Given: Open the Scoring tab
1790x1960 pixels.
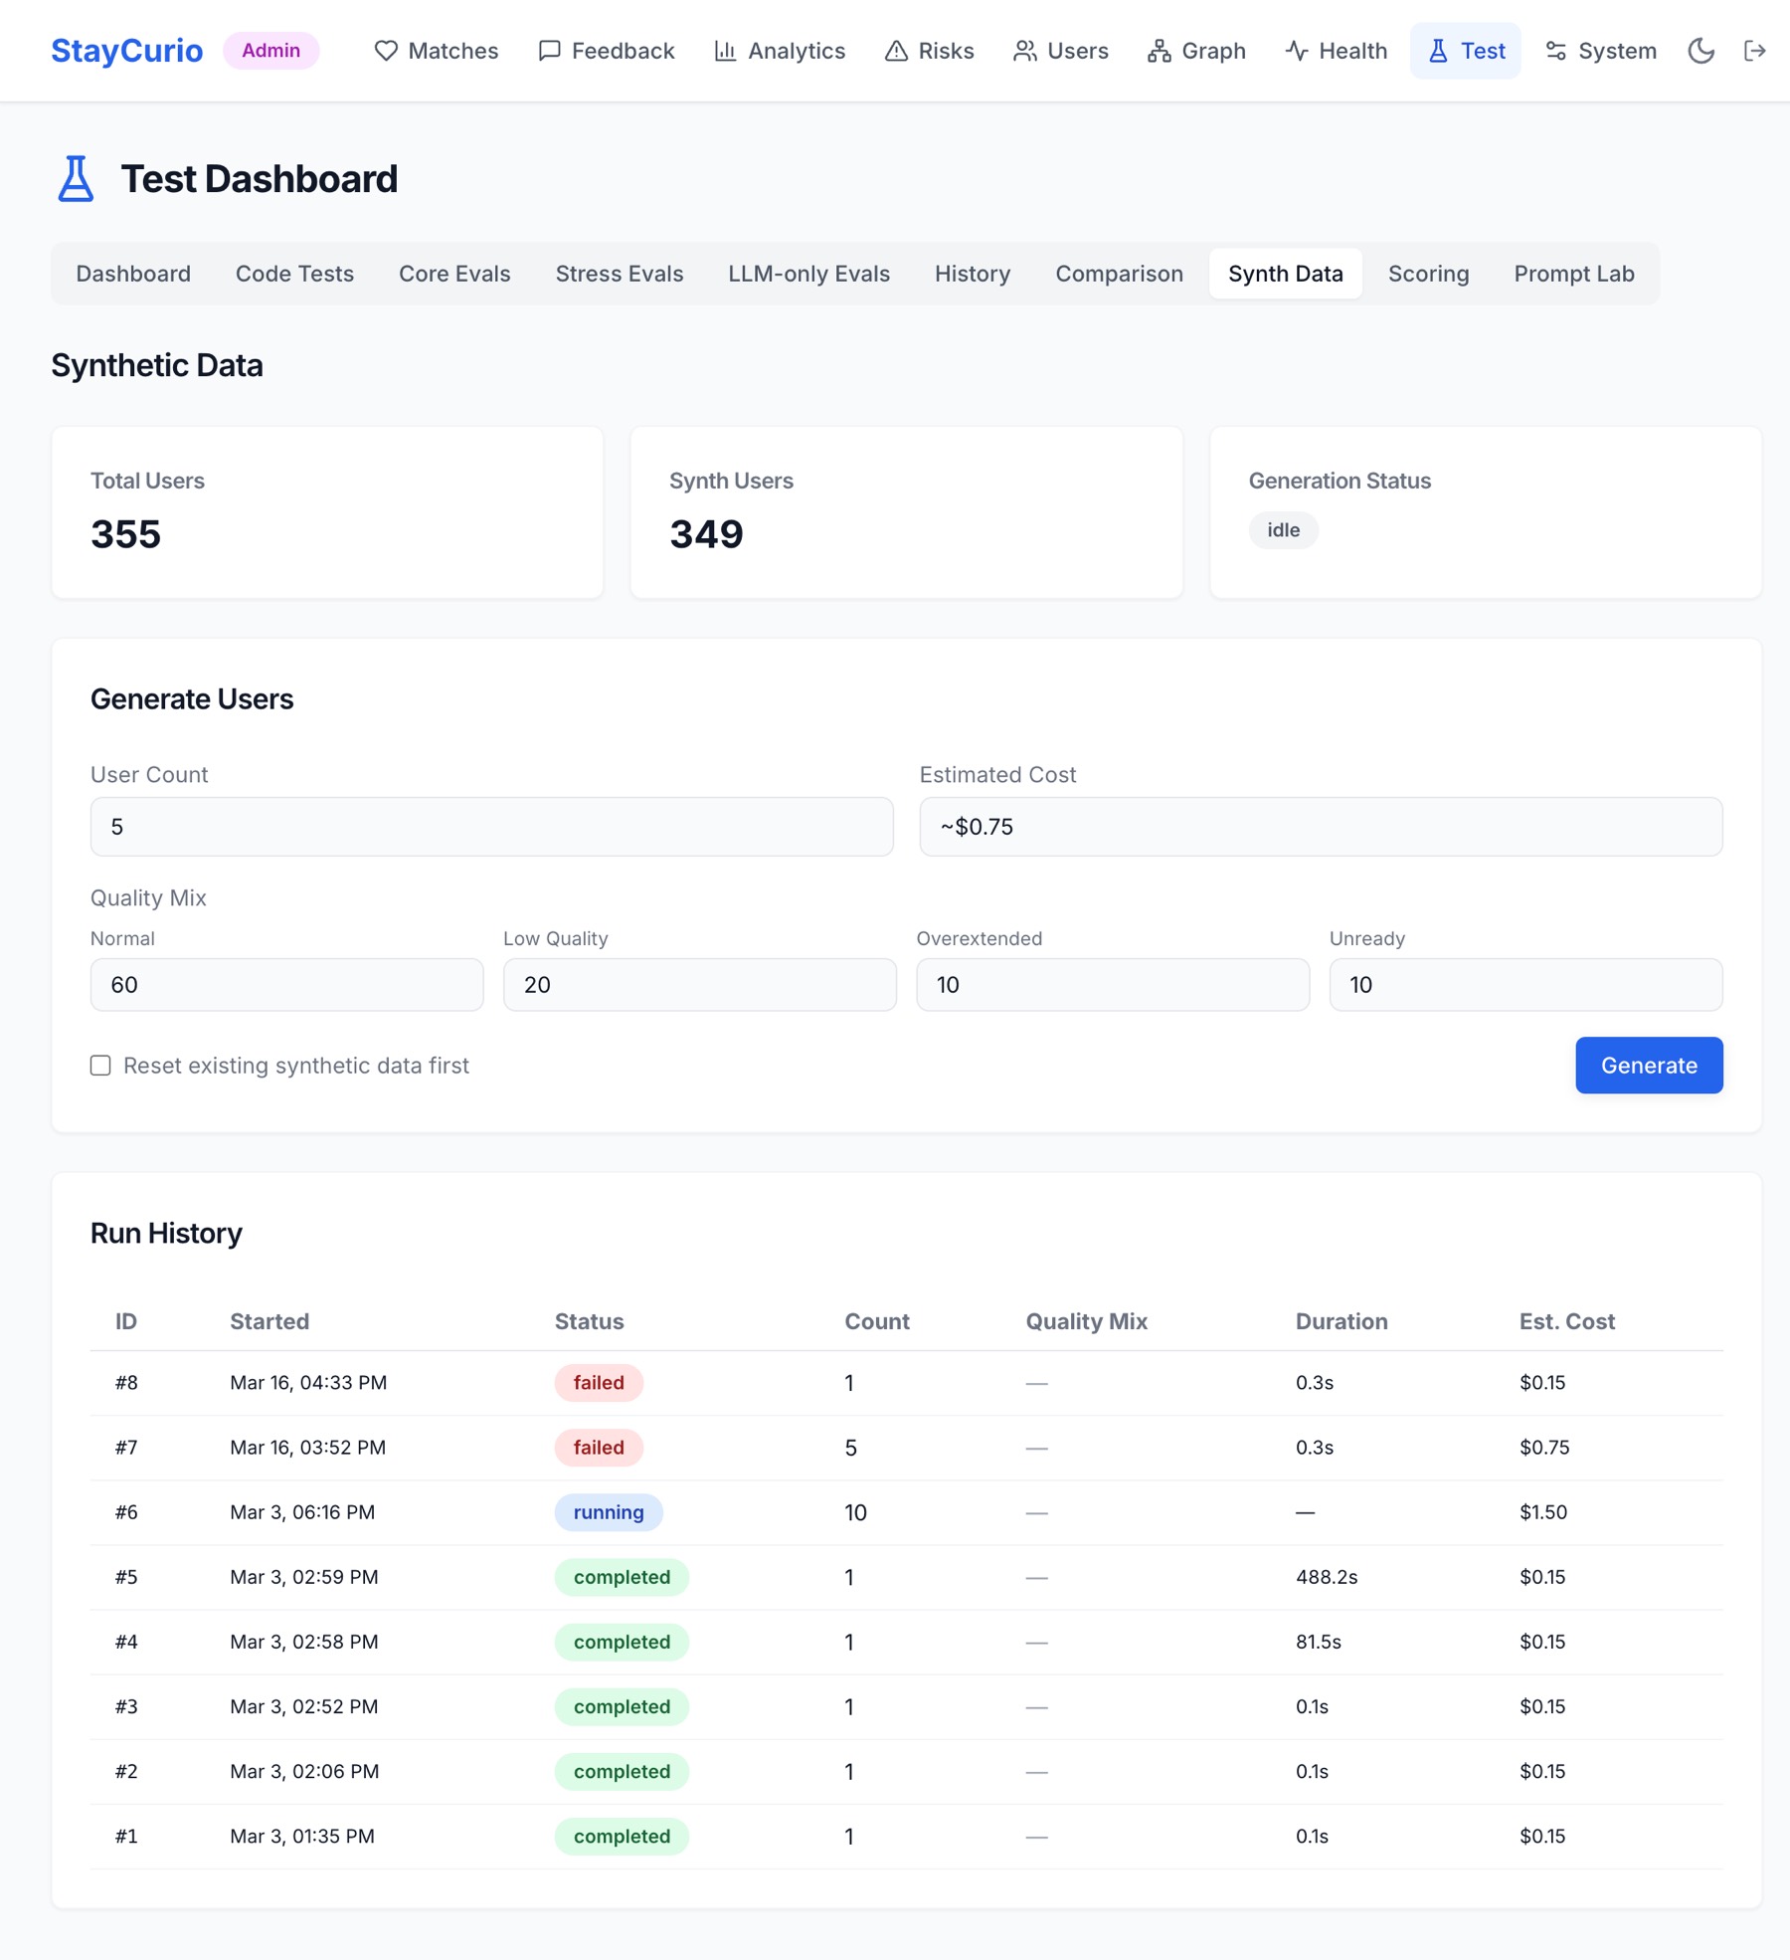Looking at the screenshot, I should click(x=1428, y=274).
